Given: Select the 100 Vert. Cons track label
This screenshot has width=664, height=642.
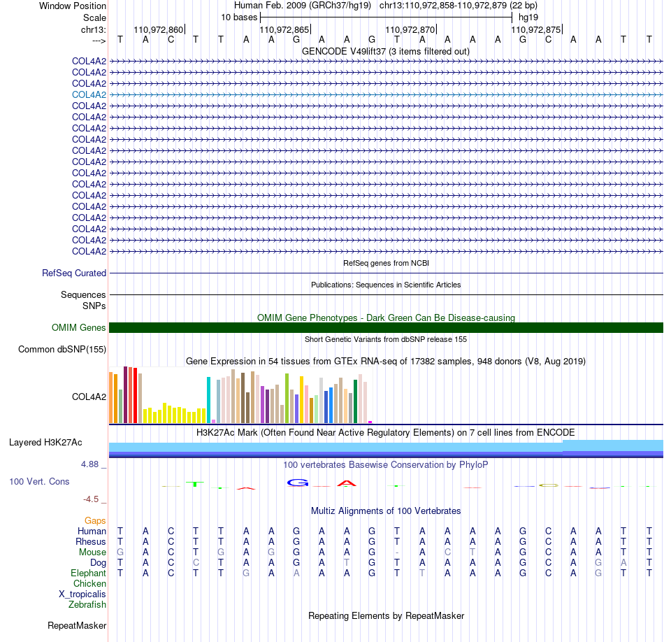Looking at the screenshot, I should click(39, 481).
